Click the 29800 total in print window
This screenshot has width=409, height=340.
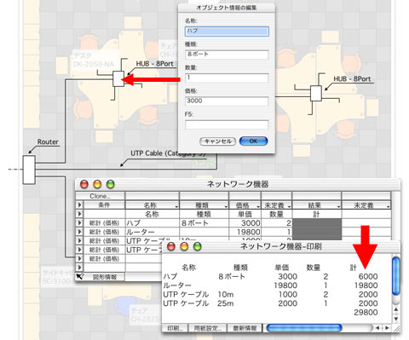[x=366, y=313]
